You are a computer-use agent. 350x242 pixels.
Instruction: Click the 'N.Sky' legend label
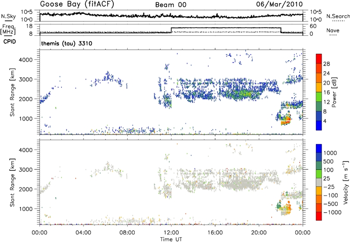coord(8,16)
